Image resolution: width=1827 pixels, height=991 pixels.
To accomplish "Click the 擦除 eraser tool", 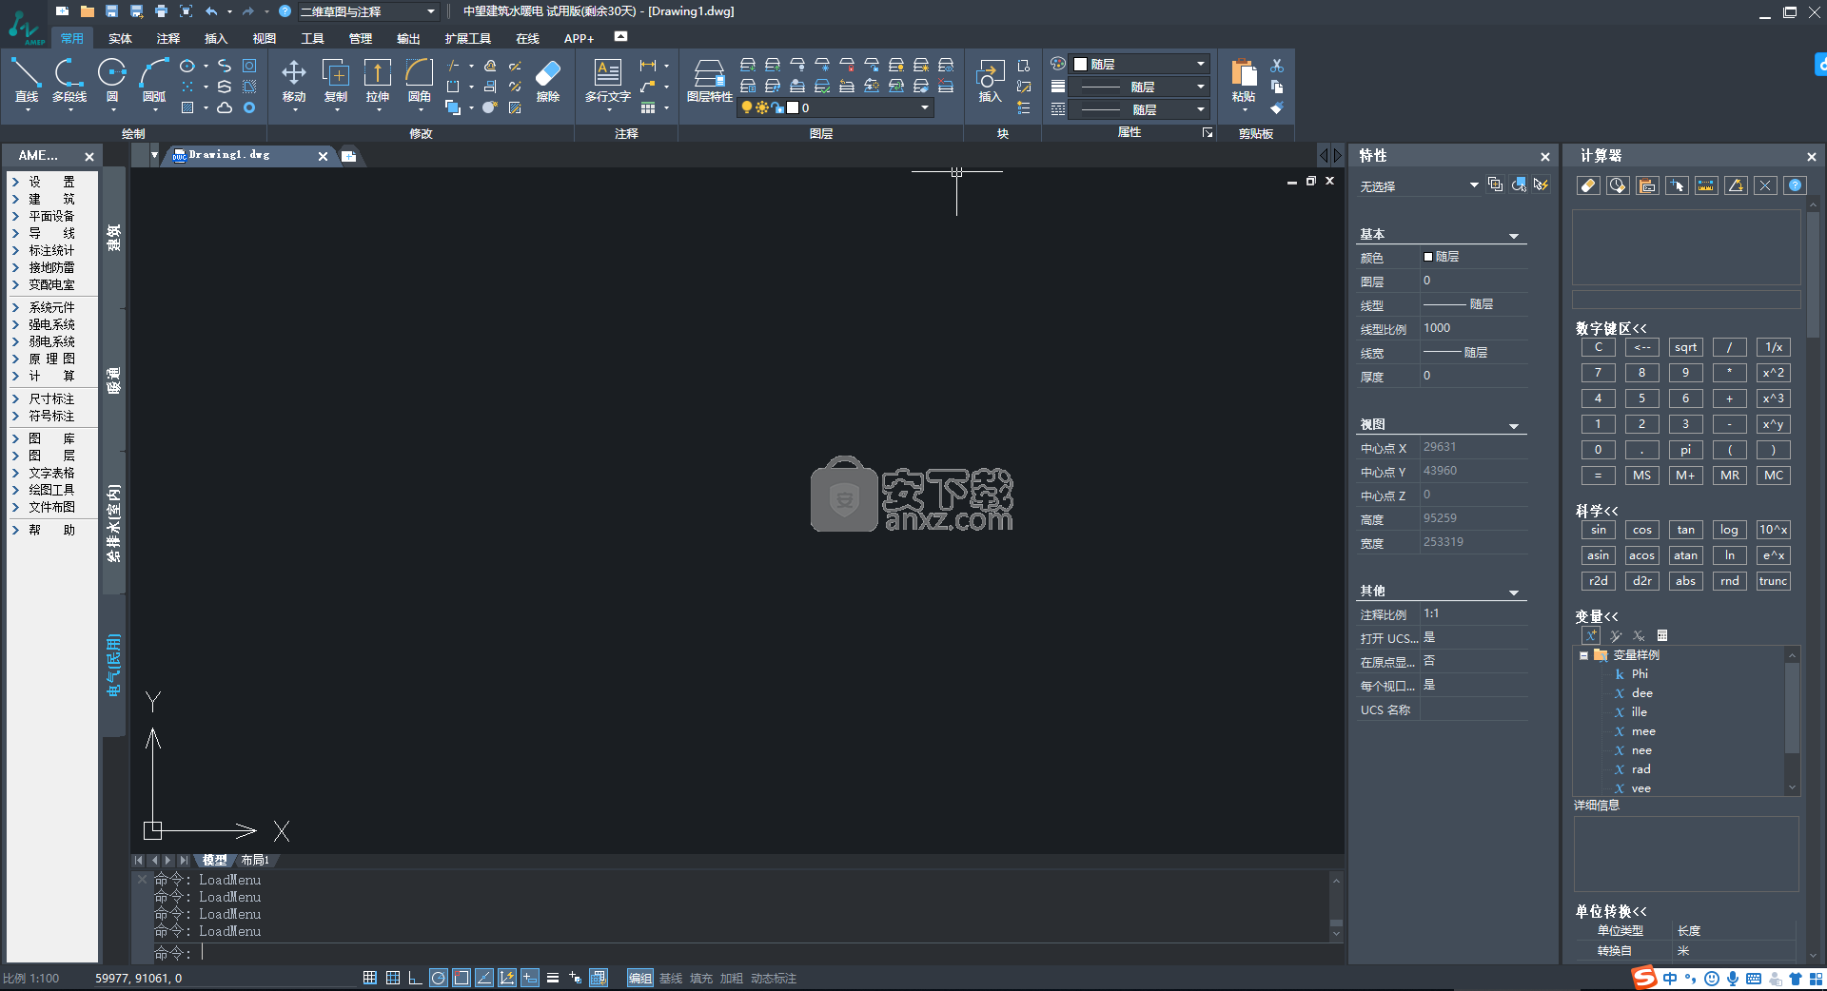I will 548,80.
